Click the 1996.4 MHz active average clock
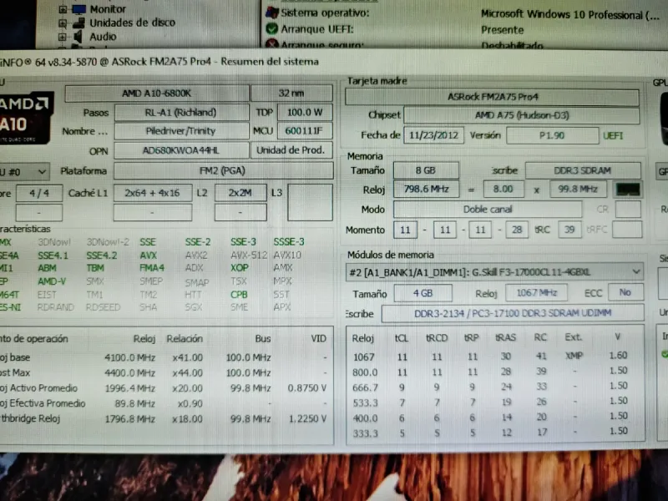This screenshot has height=501, width=668. pos(129,388)
